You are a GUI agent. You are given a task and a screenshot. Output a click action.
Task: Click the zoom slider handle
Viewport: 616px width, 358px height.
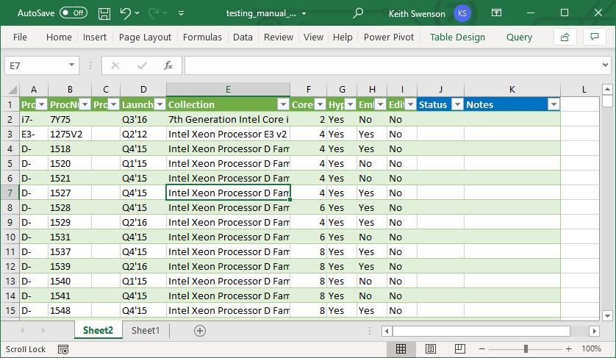pyautogui.click(x=526, y=348)
